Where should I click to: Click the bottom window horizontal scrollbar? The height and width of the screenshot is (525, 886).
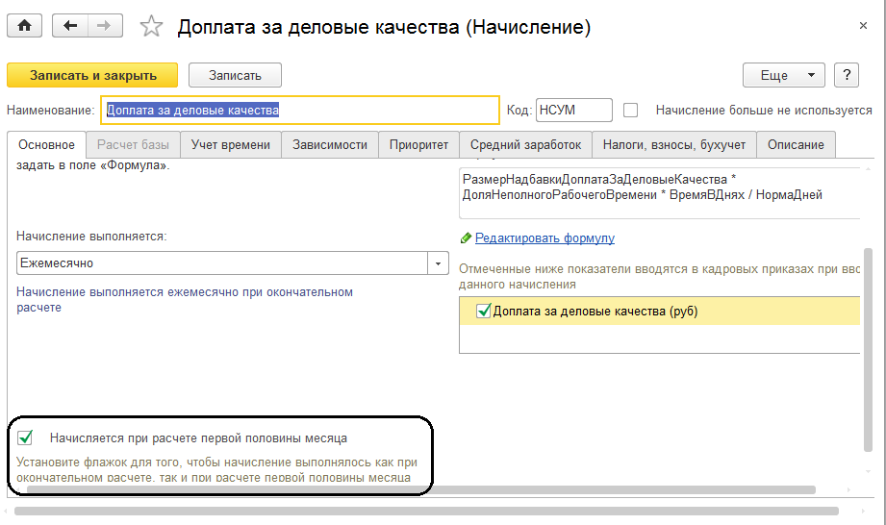click(426, 512)
